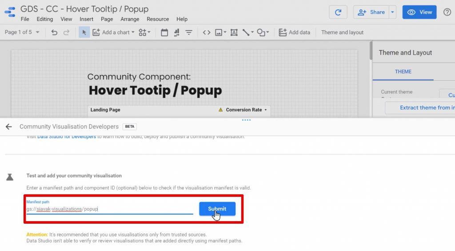Submit the manifest path
This screenshot has width=455, height=251.
tap(217, 209)
